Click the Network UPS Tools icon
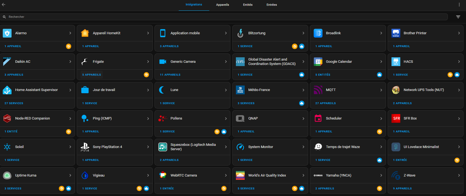466x196 pixels. coord(396,90)
